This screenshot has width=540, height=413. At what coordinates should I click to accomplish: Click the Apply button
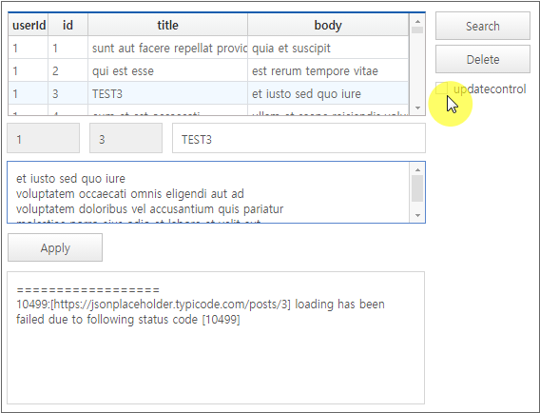[55, 247]
